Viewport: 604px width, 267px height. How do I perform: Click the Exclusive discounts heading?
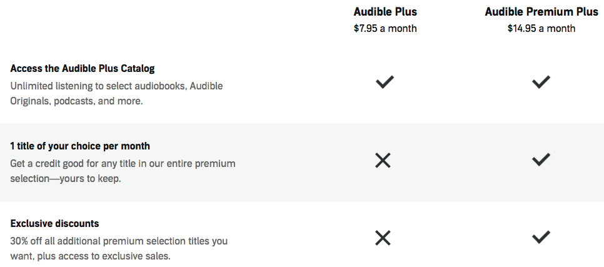pyautogui.click(x=54, y=223)
